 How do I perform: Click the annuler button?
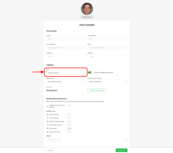[x=51, y=150]
